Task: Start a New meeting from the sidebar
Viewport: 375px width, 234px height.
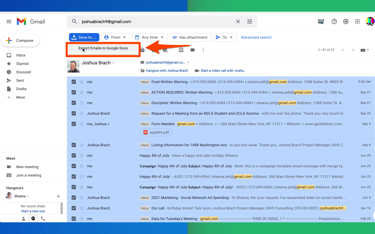Action: pos(27,167)
